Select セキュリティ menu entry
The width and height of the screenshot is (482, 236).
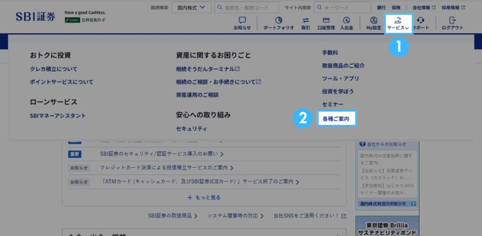(192, 129)
